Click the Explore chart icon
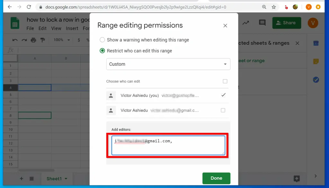 [245, 23]
